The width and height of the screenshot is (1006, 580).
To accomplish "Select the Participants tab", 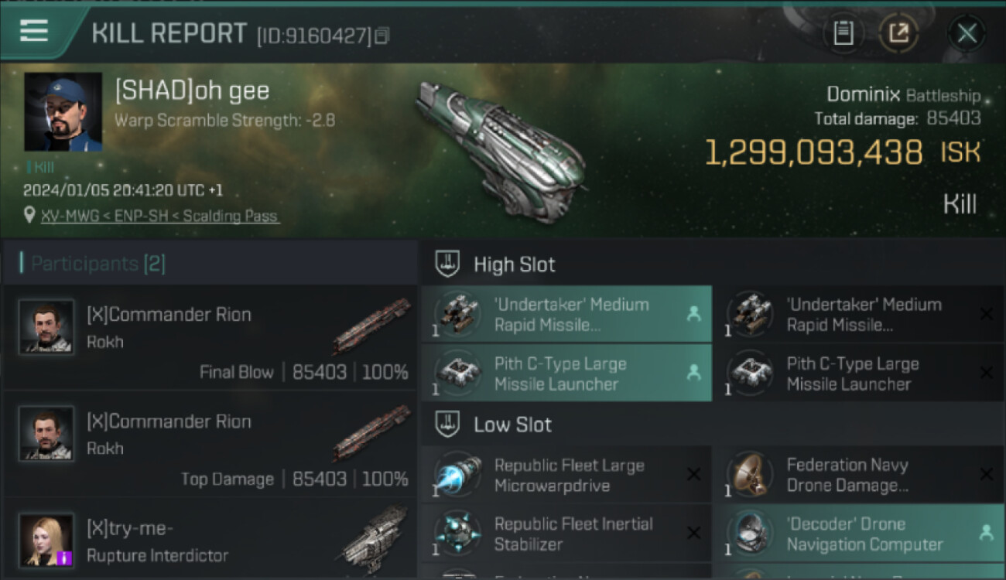I will tap(98, 264).
